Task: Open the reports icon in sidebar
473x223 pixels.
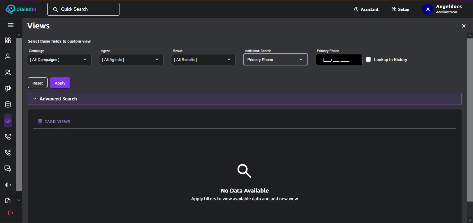Action: click(x=8, y=200)
